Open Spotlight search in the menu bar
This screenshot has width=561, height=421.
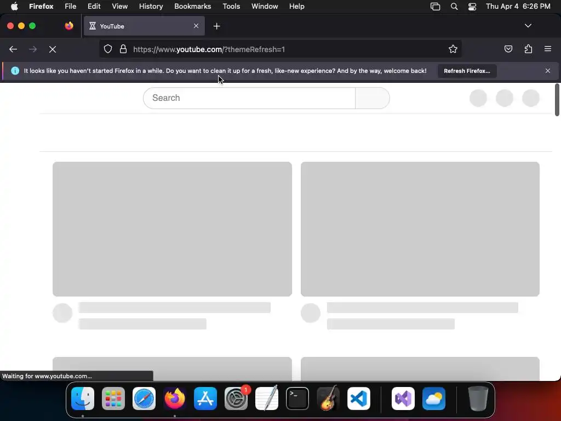[454, 7]
